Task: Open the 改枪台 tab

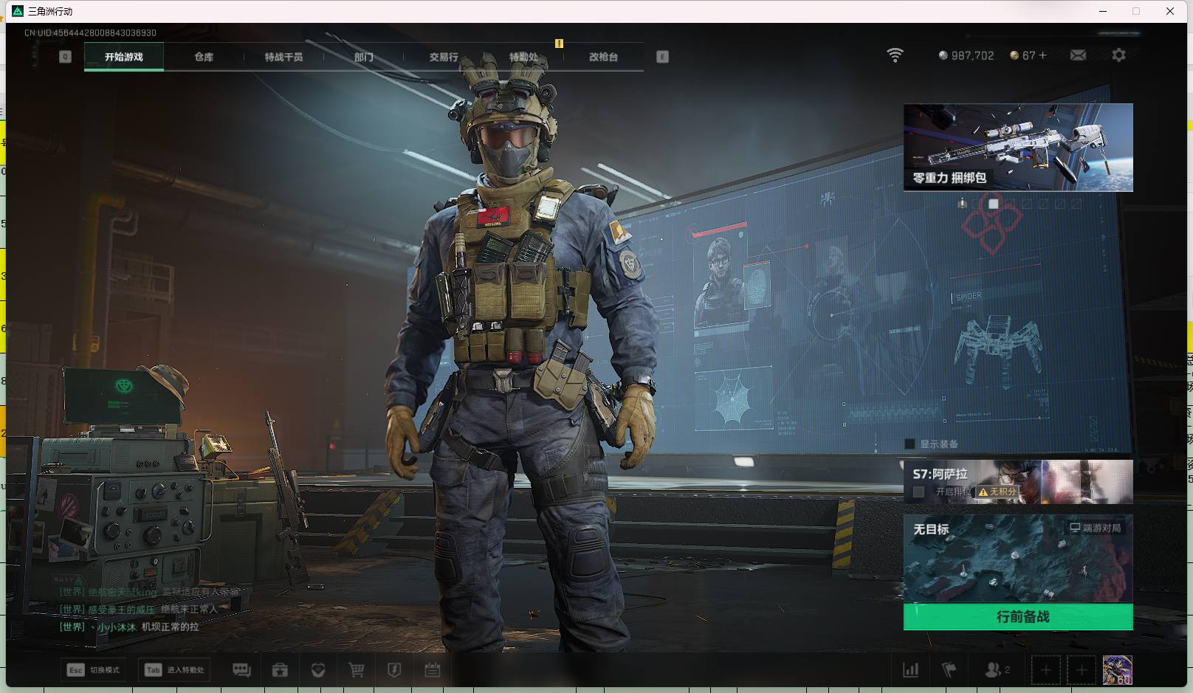Action: pos(603,57)
